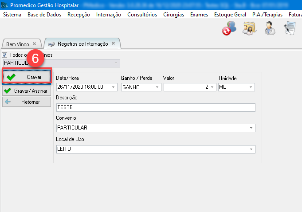
Task: Click the user refresh icon in toolbar
Action: pos(229,28)
